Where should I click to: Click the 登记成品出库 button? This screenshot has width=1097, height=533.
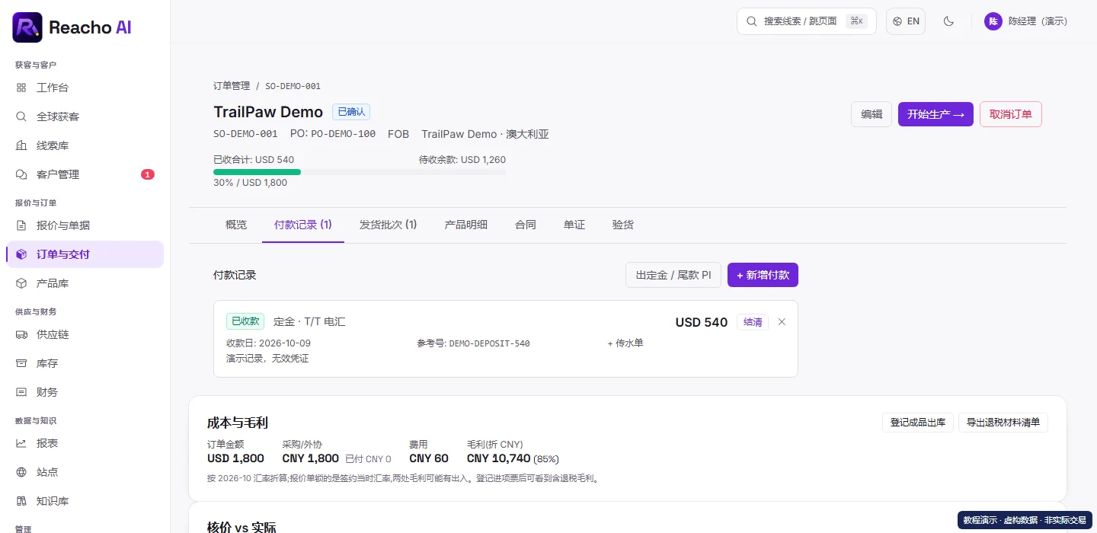pos(918,423)
